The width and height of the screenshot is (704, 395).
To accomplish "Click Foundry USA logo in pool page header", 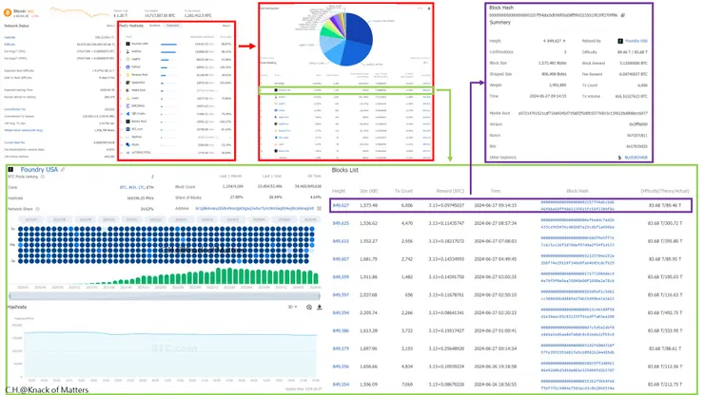I will point(10,169).
